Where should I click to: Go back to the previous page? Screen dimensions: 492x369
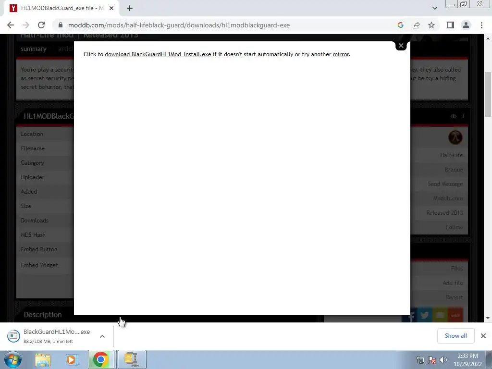pyautogui.click(x=11, y=25)
